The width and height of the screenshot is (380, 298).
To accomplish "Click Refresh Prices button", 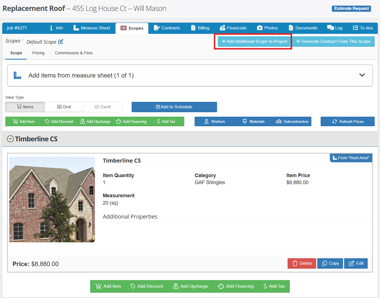I will click(348, 121).
